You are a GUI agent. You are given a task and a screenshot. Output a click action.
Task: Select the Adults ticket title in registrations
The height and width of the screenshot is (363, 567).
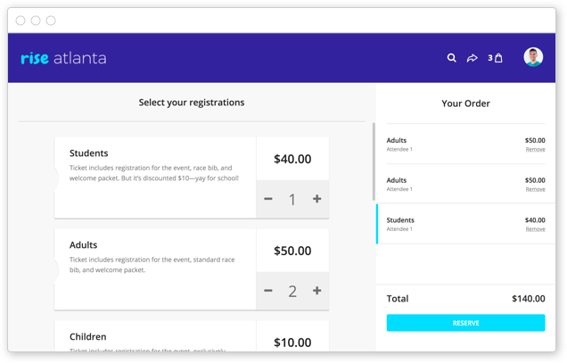pyautogui.click(x=83, y=245)
